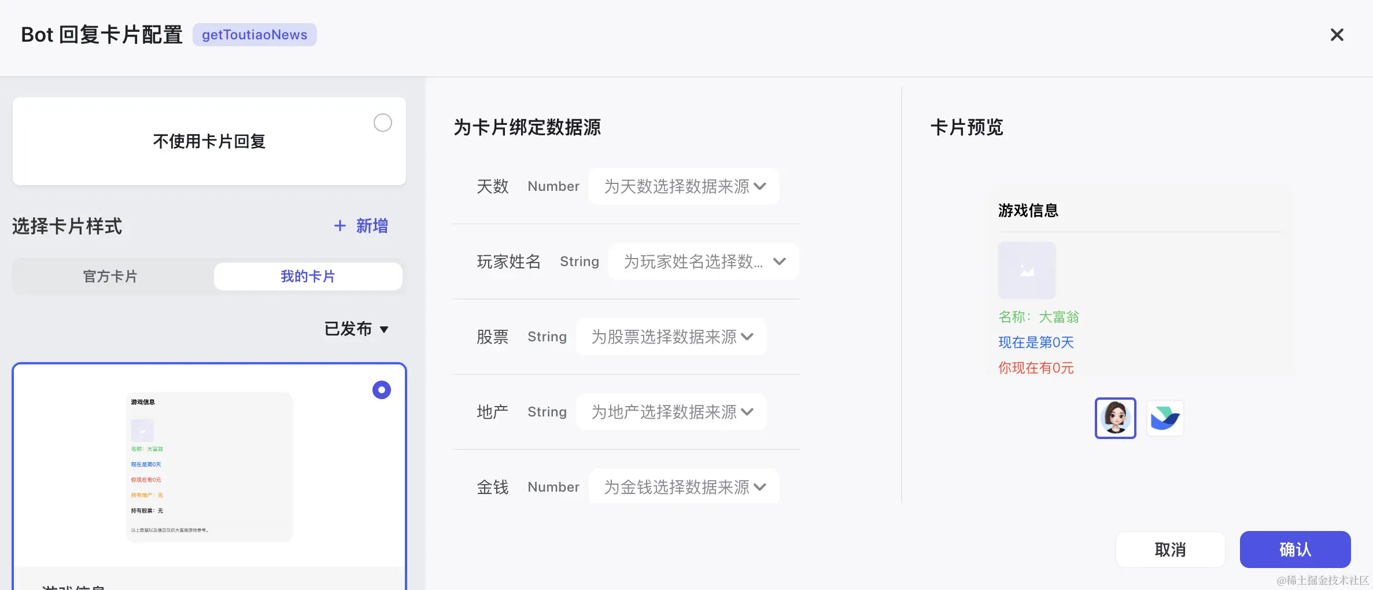
Task: Select the 不使用卡片回复 radio button
Action: click(x=382, y=123)
